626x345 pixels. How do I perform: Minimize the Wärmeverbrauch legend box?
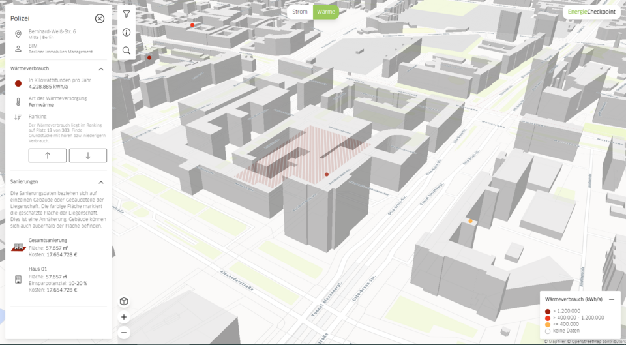point(612,299)
